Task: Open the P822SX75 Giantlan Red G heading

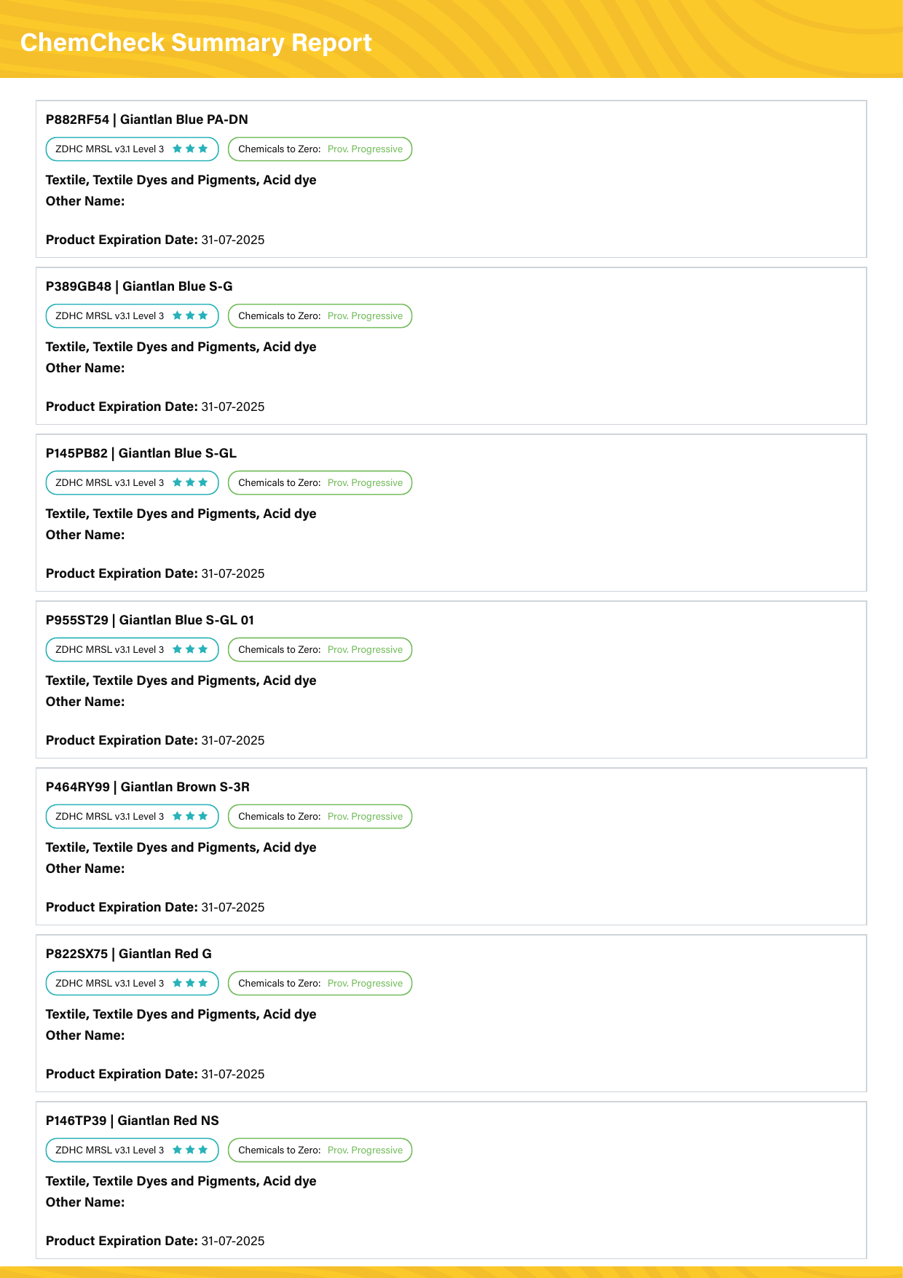Action: coord(129,954)
